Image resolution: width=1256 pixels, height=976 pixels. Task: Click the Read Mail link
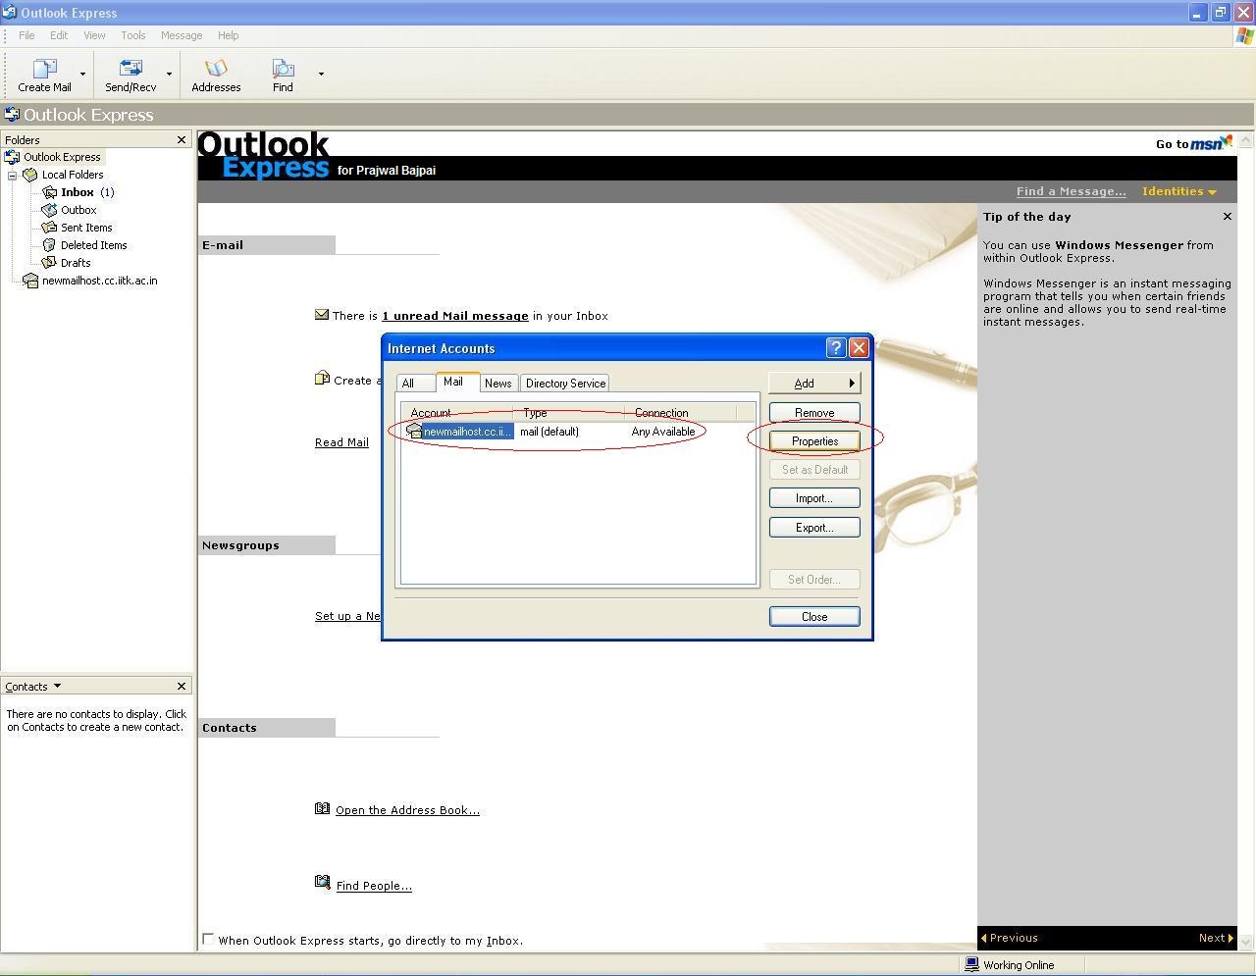point(341,442)
